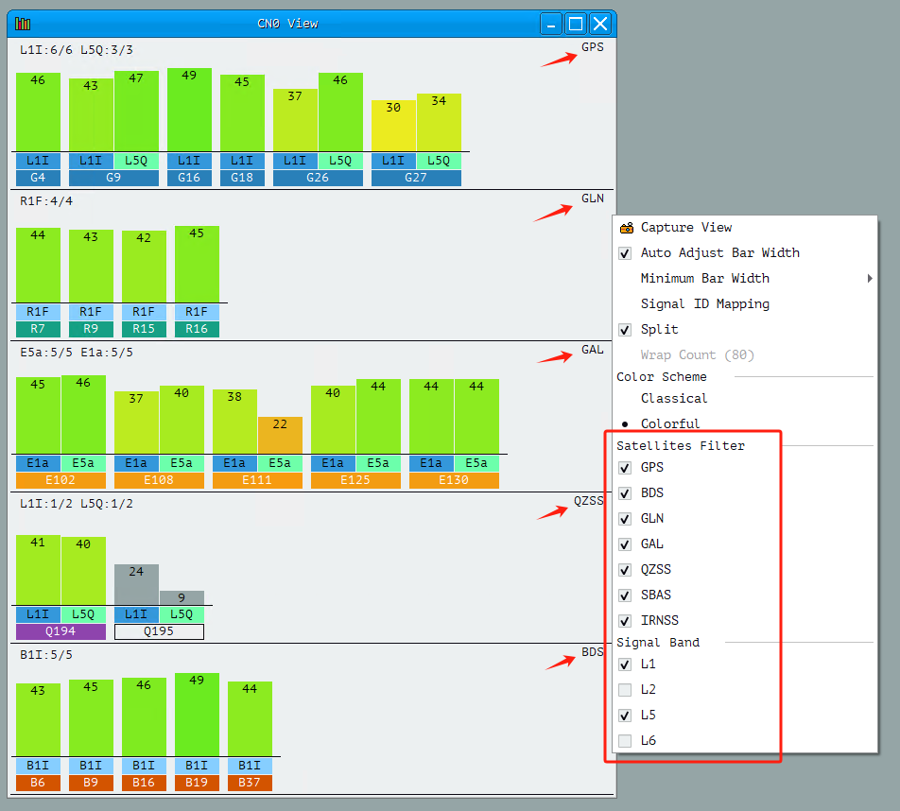Image resolution: width=900 pixels, height=811 pixels.
Task: Select the Classical color scheme
Action: (673, 399)
